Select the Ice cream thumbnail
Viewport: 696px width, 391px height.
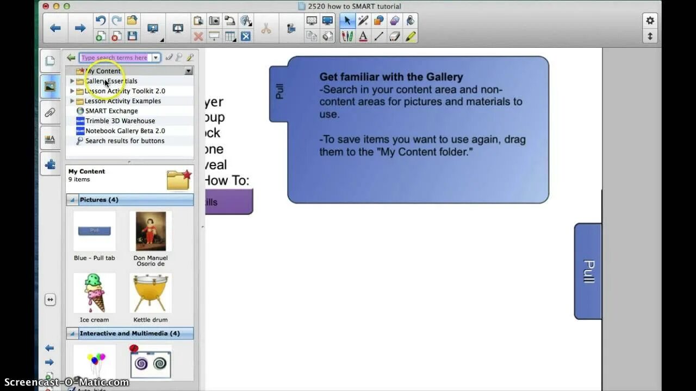click(x=95, y=293)
